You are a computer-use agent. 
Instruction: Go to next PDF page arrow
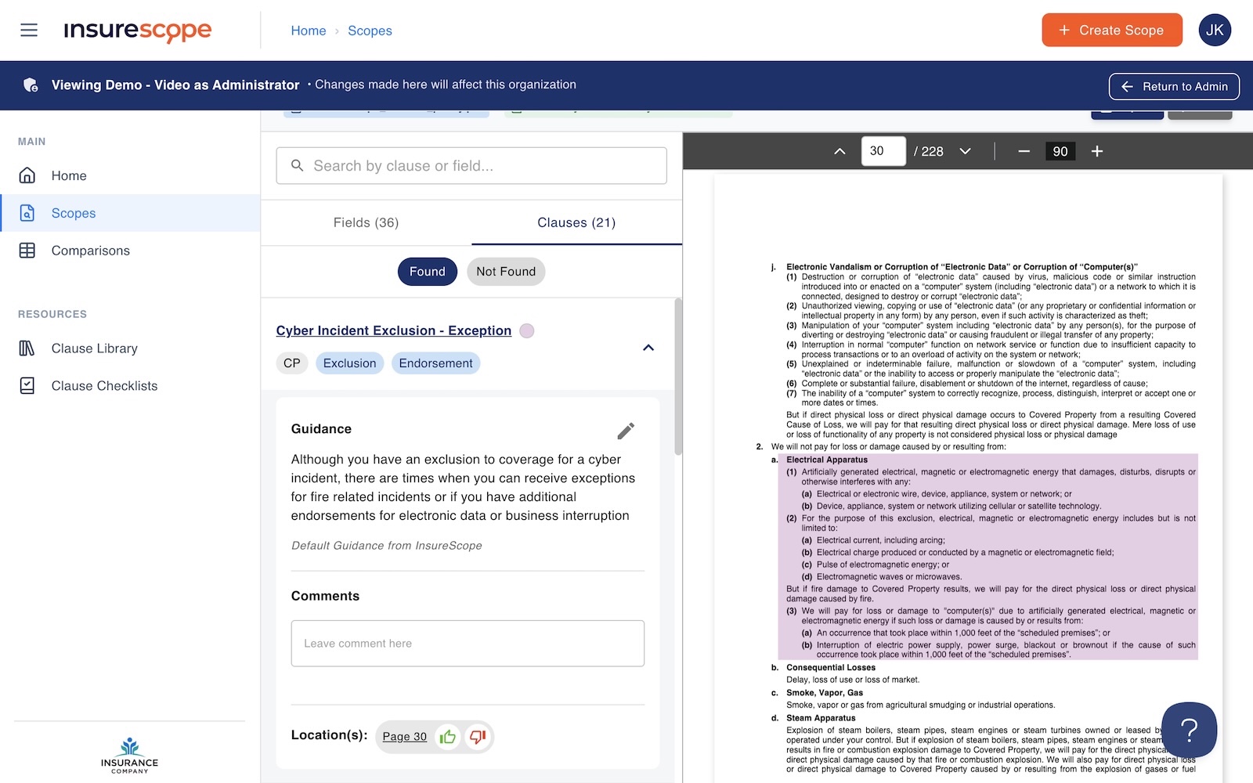(x=965, y=151)
